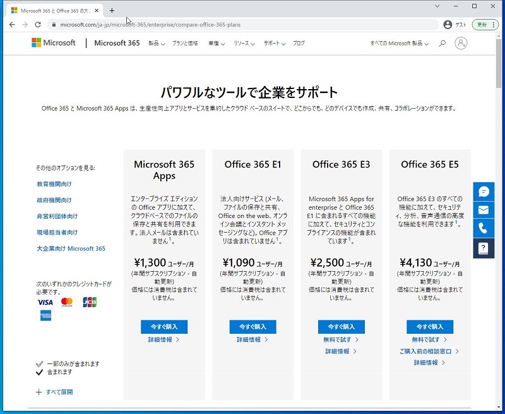This screenshot has height=414, width=505.
Task: Open the 大企業向け Microsoft 365 link
Action: [x=71, y=248]
